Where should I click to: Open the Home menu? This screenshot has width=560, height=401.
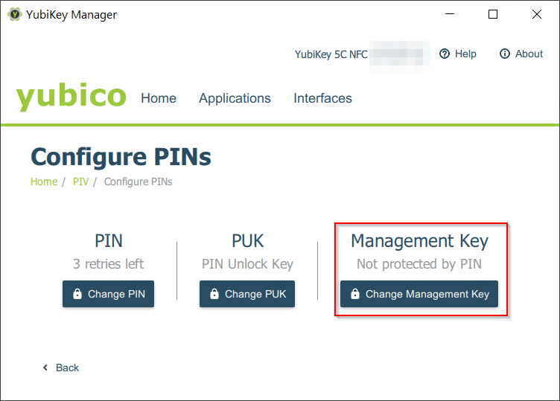[159, 98]
